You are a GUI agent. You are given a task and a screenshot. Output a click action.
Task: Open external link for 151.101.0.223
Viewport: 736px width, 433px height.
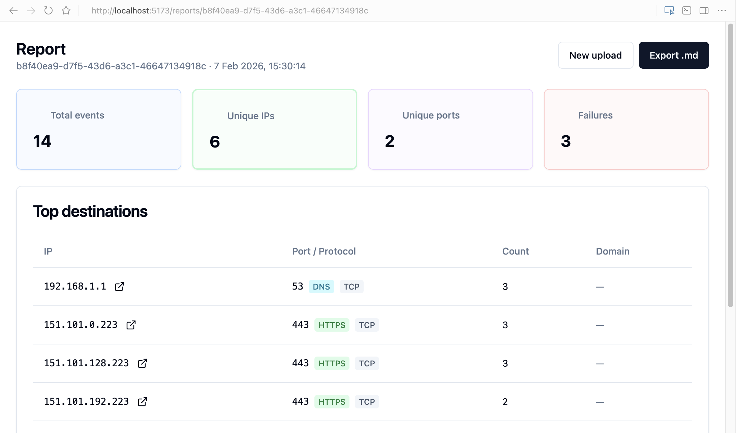click(x=131, y=325)
